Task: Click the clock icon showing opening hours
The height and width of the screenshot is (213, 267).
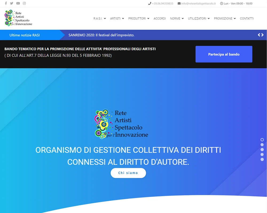Action: pyautogui.click(x=221, y=3)
